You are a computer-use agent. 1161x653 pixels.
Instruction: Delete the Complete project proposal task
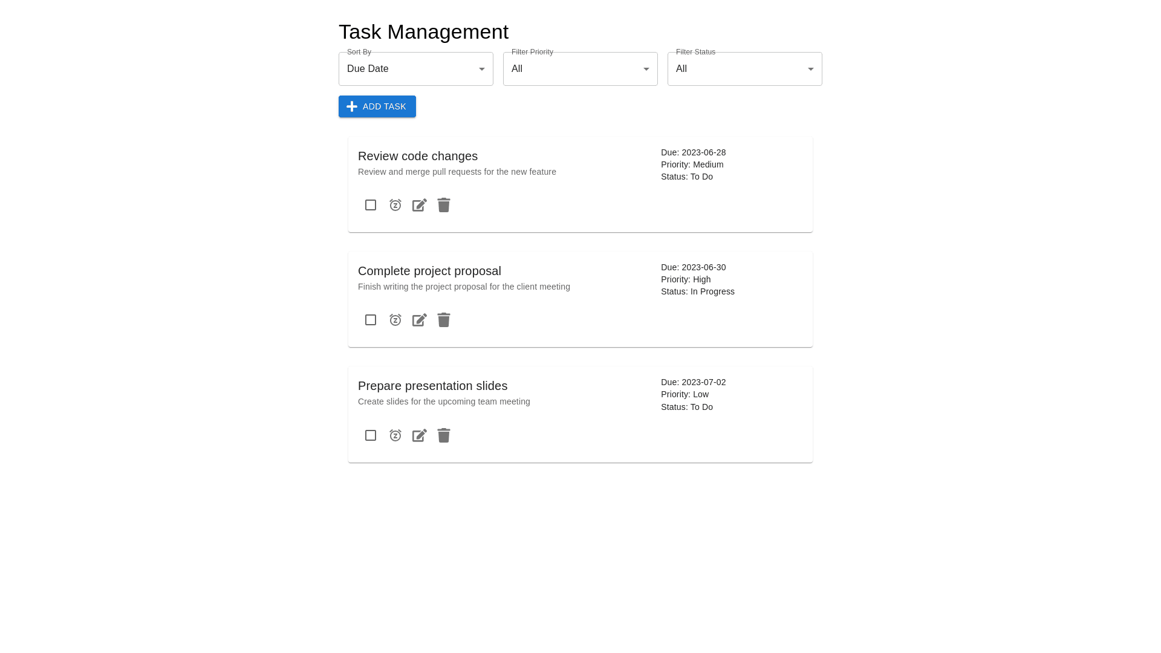(444, 320)
